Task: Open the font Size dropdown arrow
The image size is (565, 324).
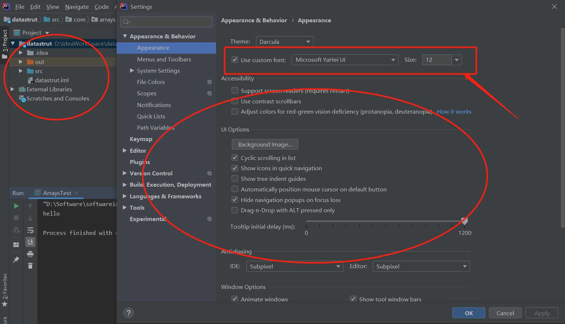Action: pyautogui.click(x=456, y=60)
